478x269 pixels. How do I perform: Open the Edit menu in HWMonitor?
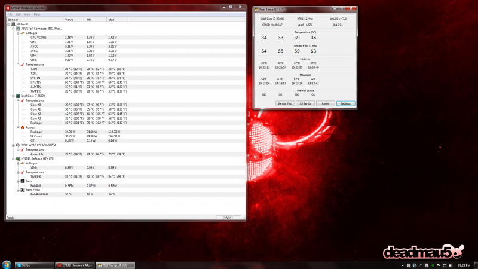19,14
